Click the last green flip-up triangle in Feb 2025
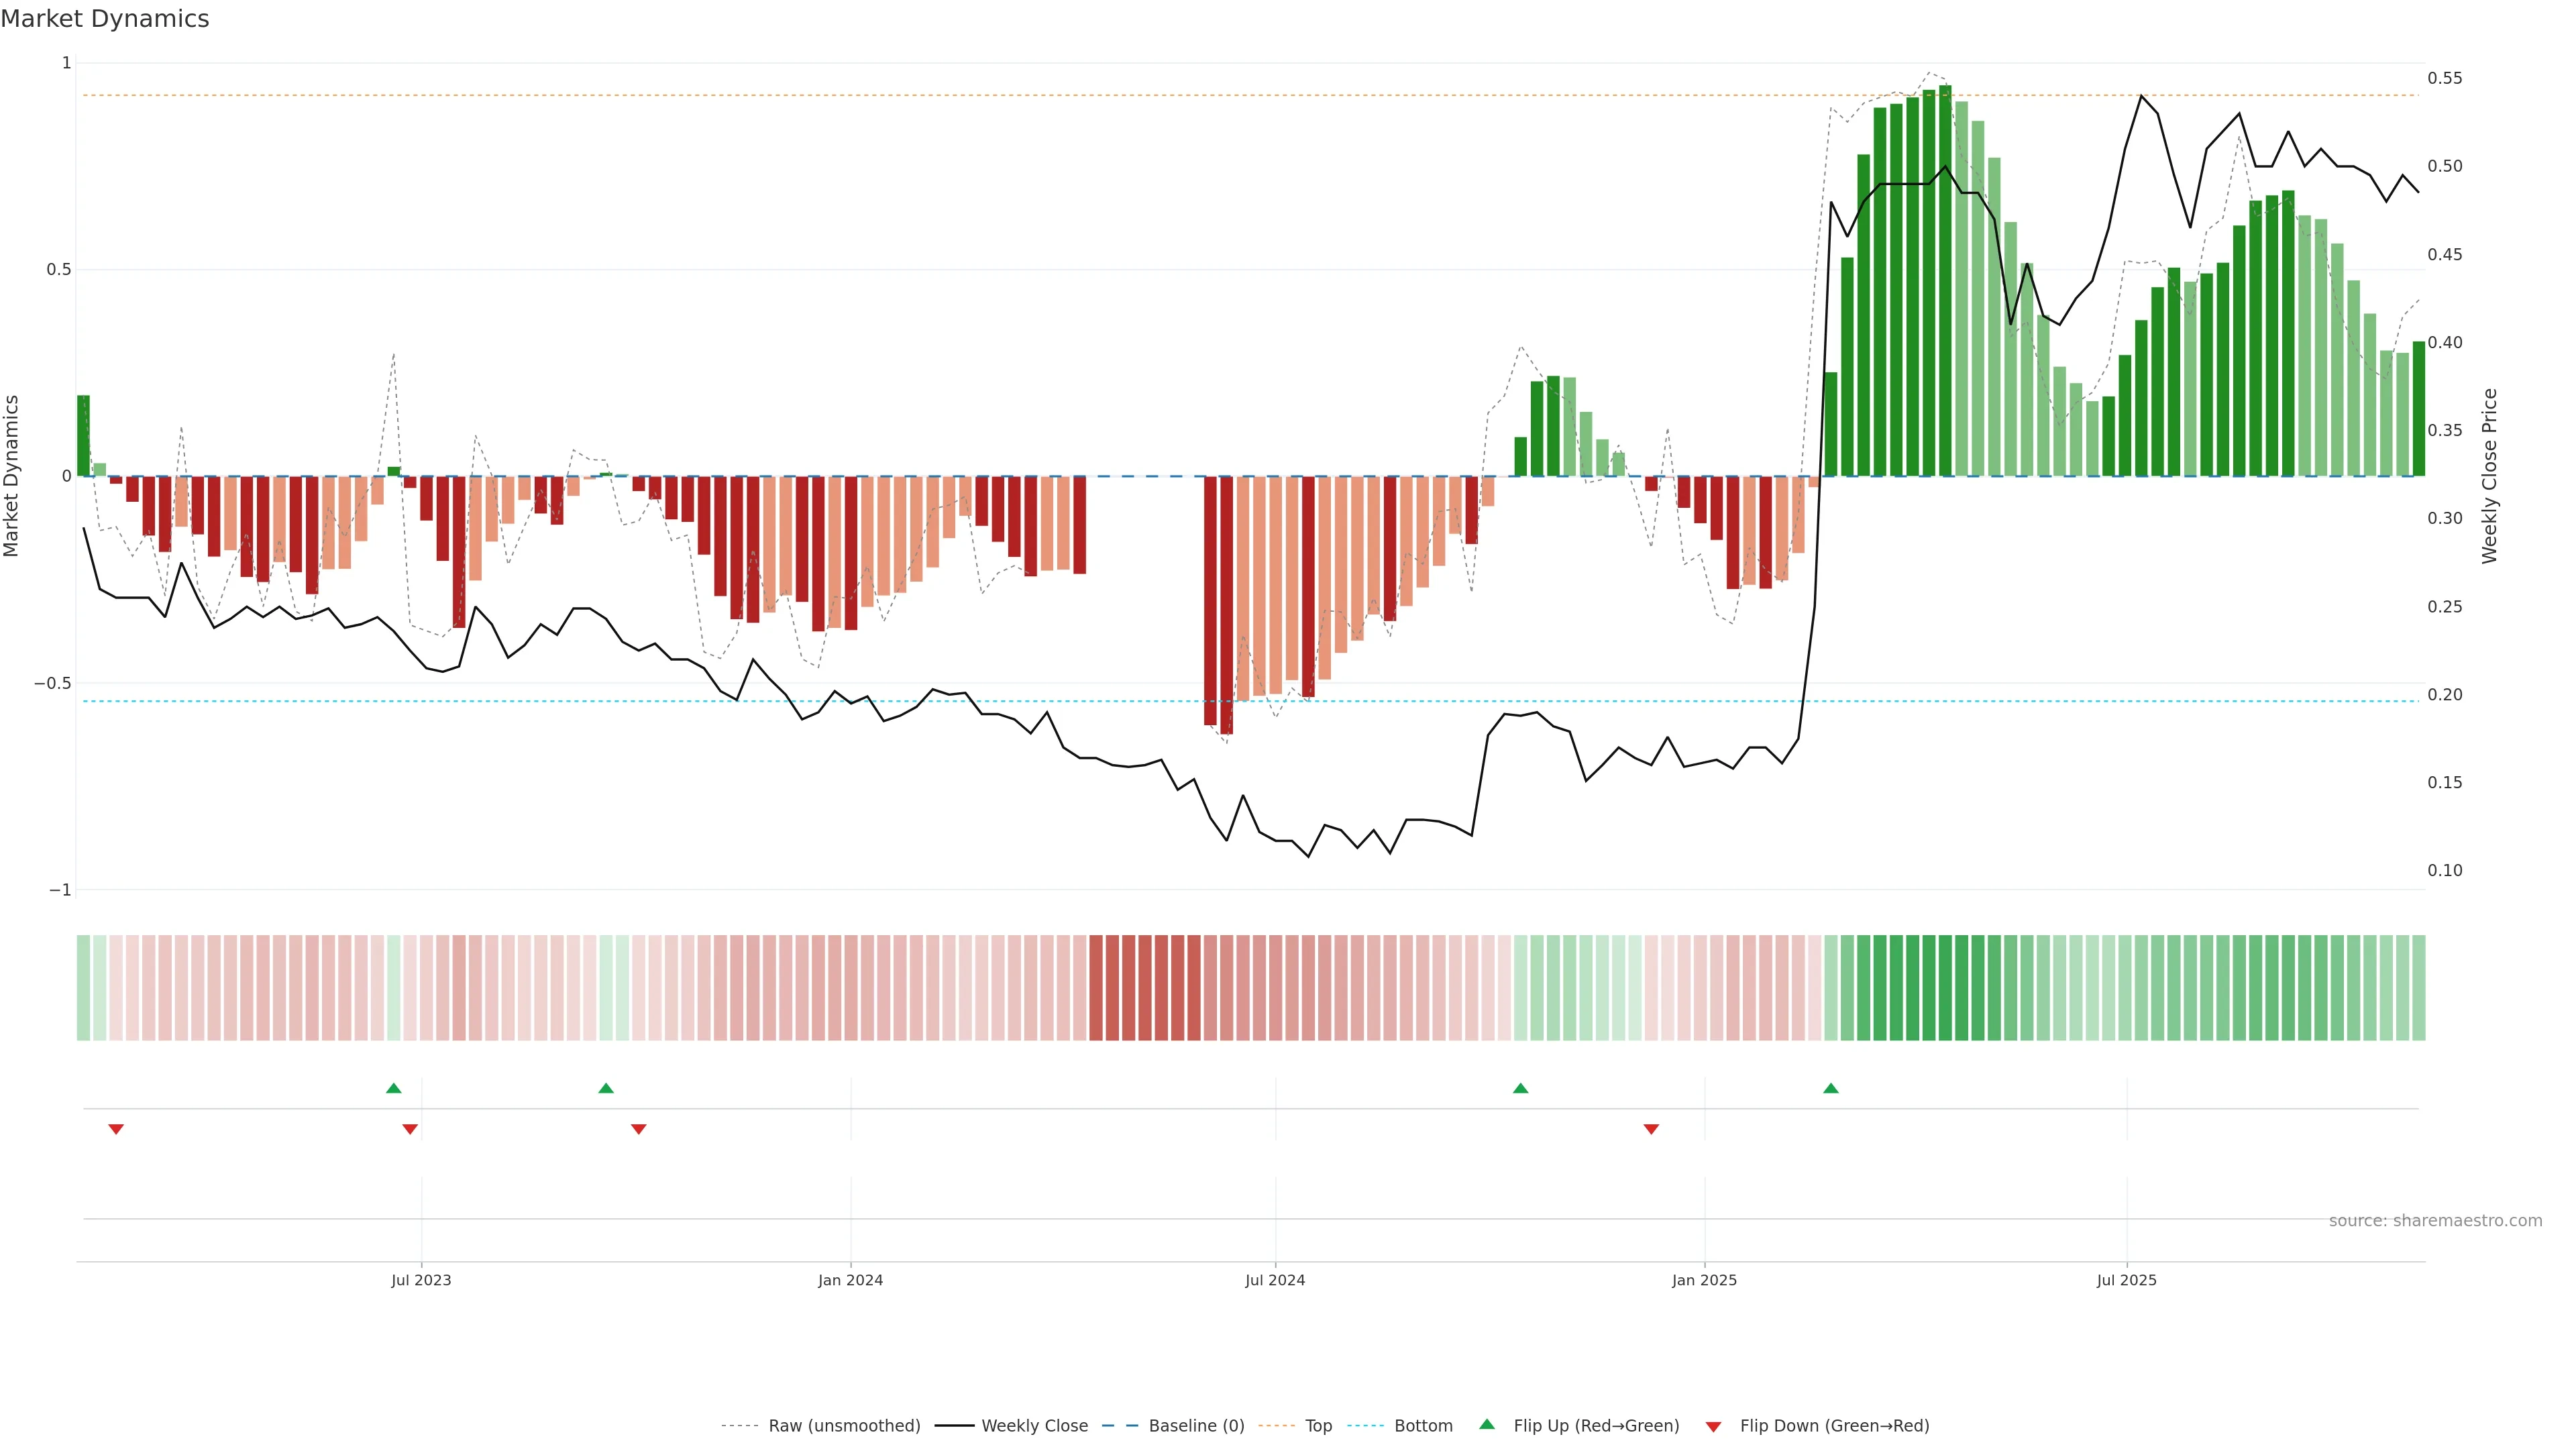This screenshot has width=2576, height=1449. pos(1830,1088)
